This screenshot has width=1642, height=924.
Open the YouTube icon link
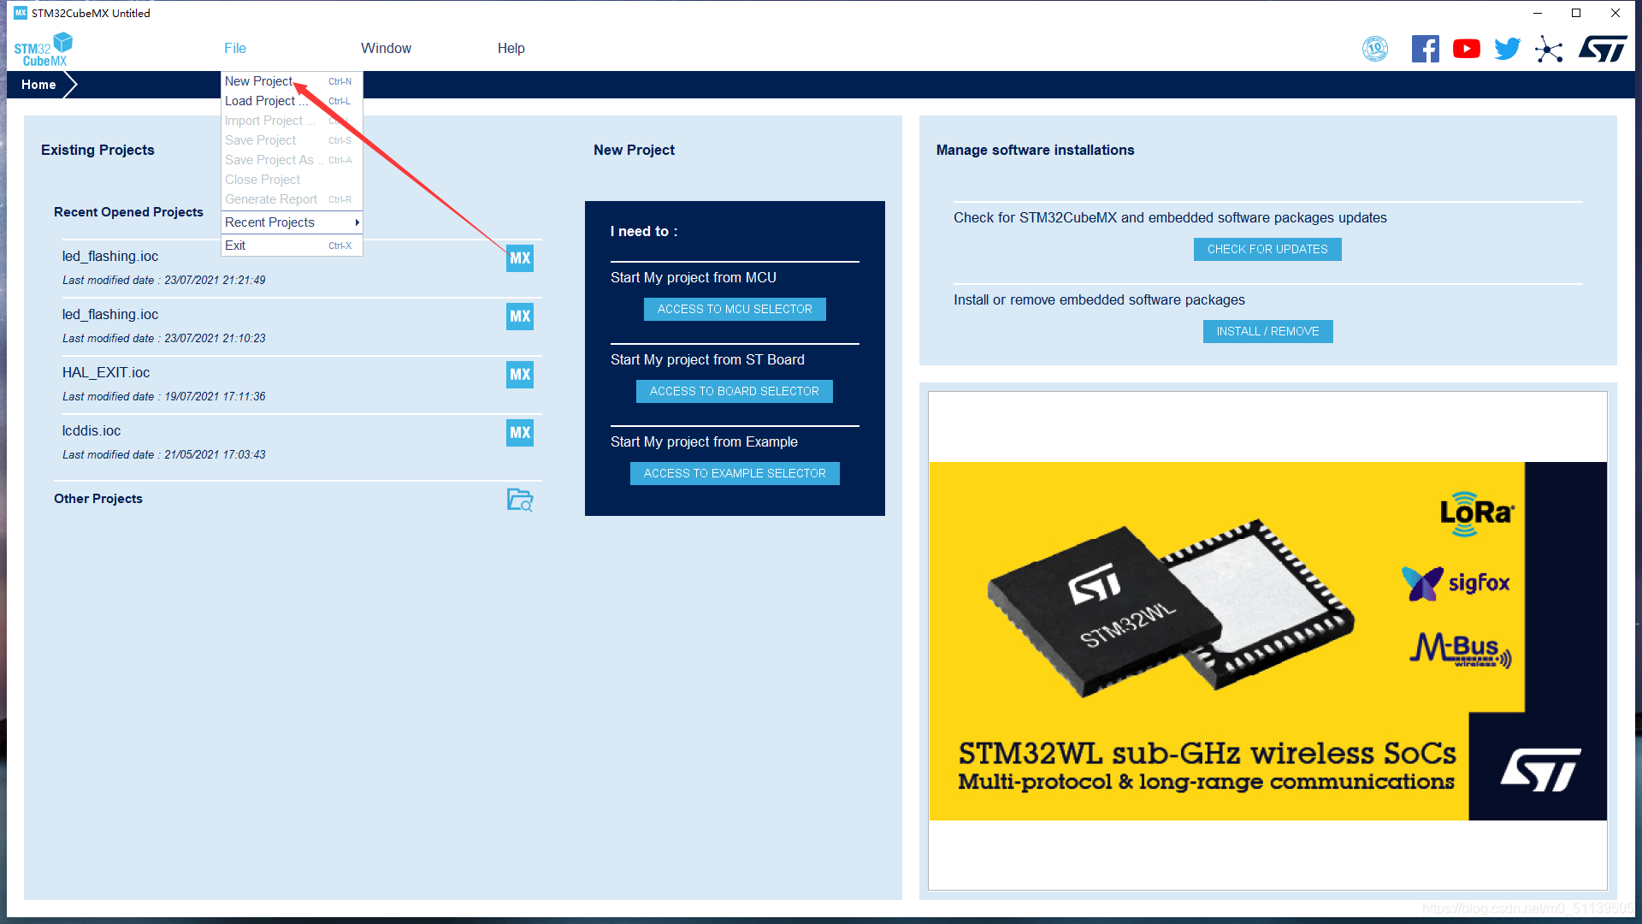tap(1467, 49)
